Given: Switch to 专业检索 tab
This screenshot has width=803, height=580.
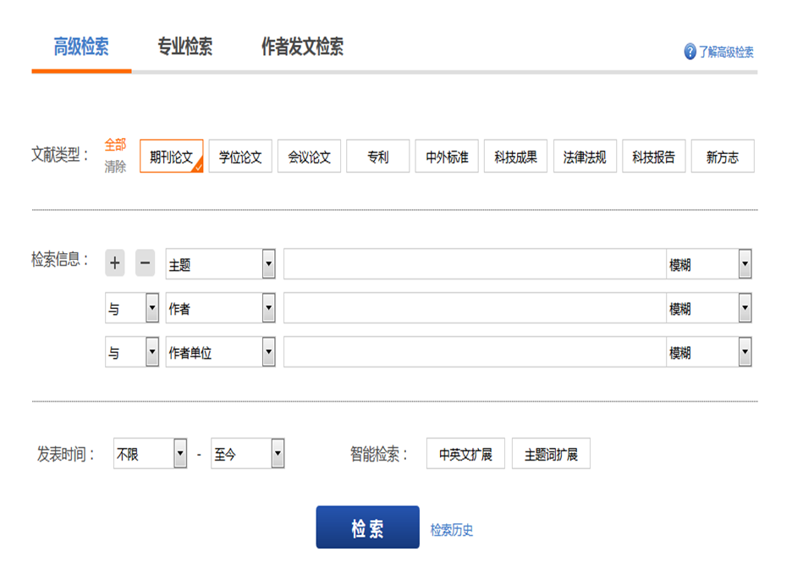Looking at the screenshot, I should [x=184, y=47].
